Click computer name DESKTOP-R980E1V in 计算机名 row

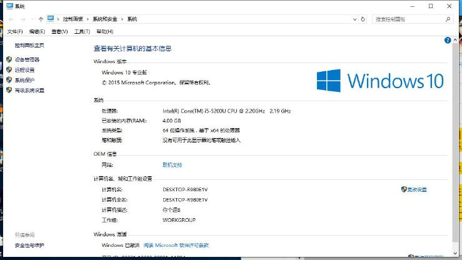185,189
